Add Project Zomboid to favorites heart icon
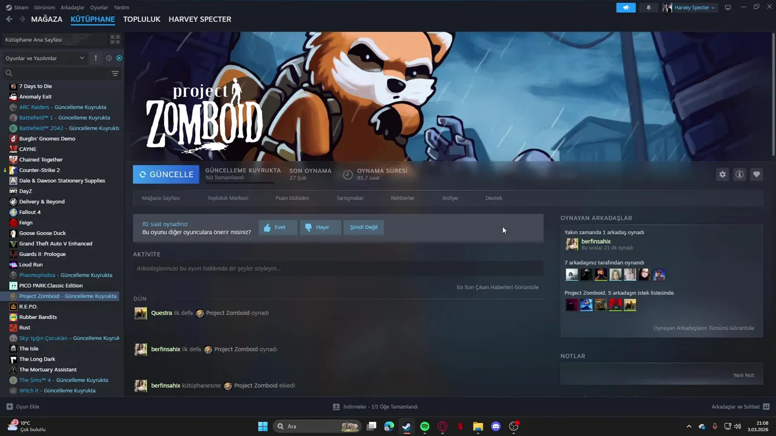776x436 pixels. point(756,174)
